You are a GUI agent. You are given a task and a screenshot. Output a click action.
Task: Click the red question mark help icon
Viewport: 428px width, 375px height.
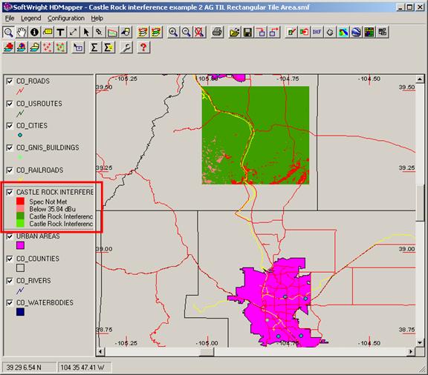coord(143,47)
